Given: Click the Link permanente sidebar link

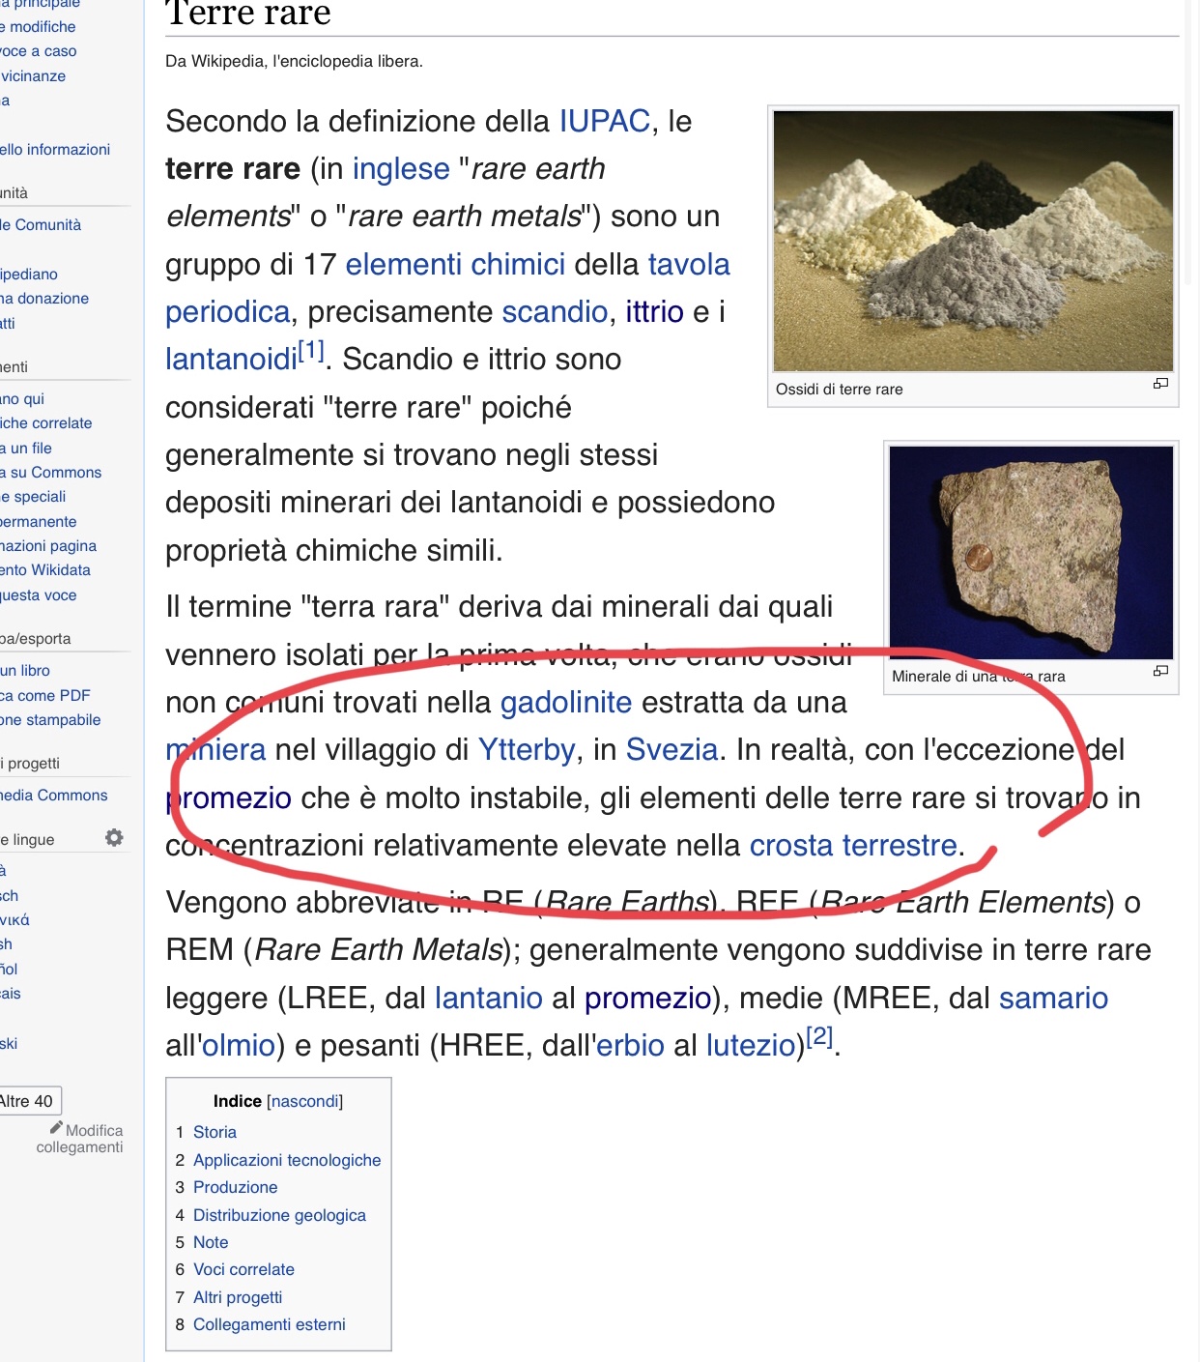Looking at the screenshot, I should pos(39,522).
